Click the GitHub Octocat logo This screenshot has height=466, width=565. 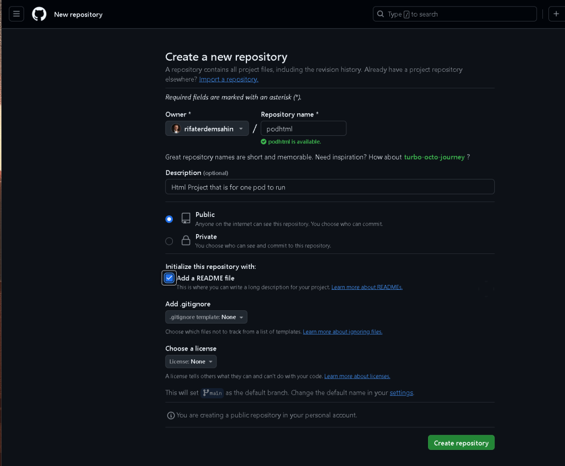click(39, 14)
